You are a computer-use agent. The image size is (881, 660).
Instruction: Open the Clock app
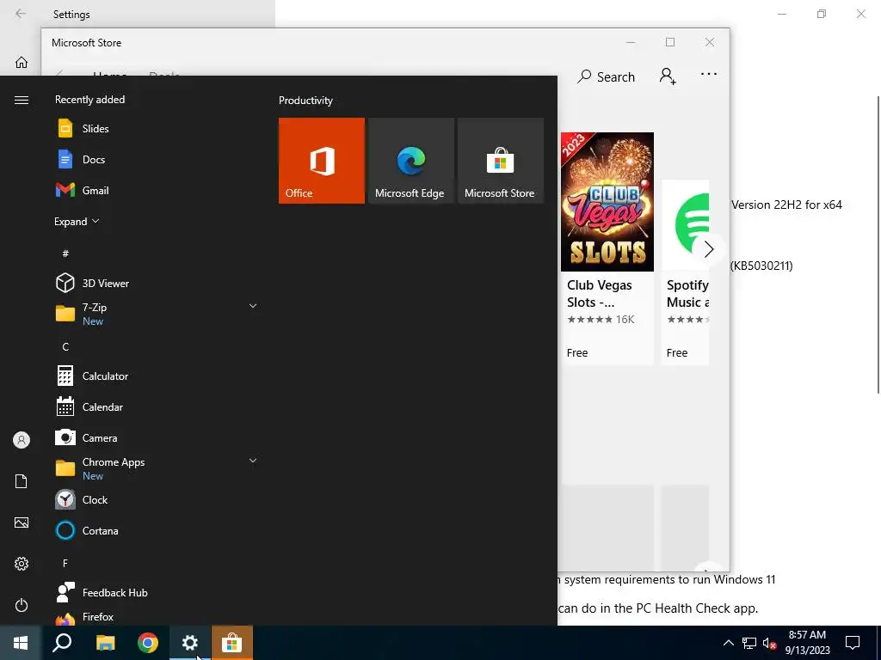[157, 499]
